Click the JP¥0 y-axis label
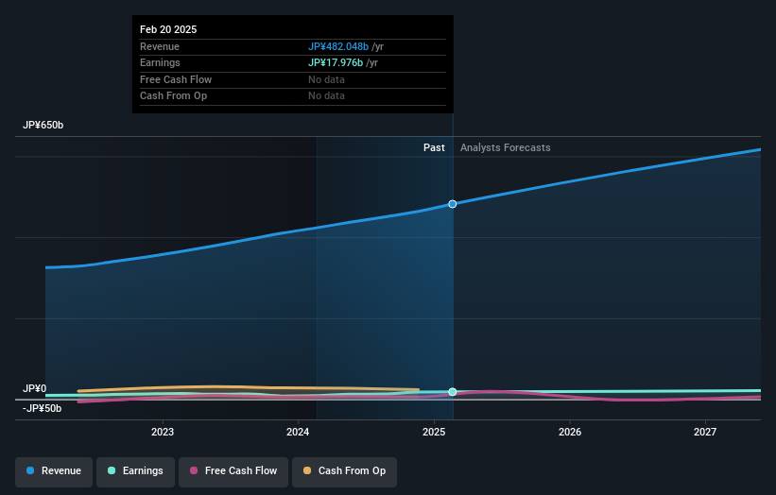Image resolution: width=776 pixels, height=495 pixels. (35, 388)
